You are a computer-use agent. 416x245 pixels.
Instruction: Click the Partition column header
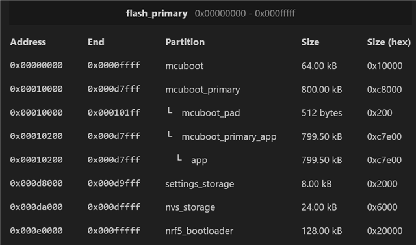(185, 42)
